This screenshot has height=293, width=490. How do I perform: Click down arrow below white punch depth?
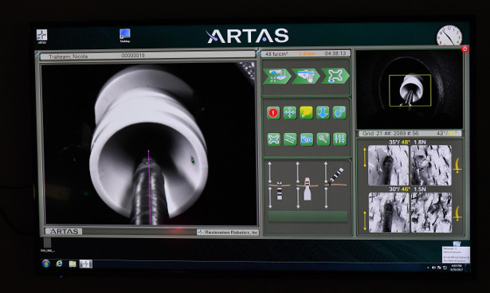pos(297,198)
